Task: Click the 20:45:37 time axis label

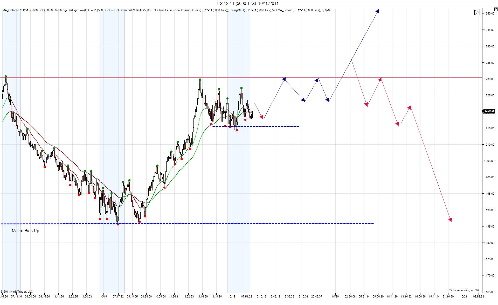Action: pyautogui.click(x=317, y=296)
